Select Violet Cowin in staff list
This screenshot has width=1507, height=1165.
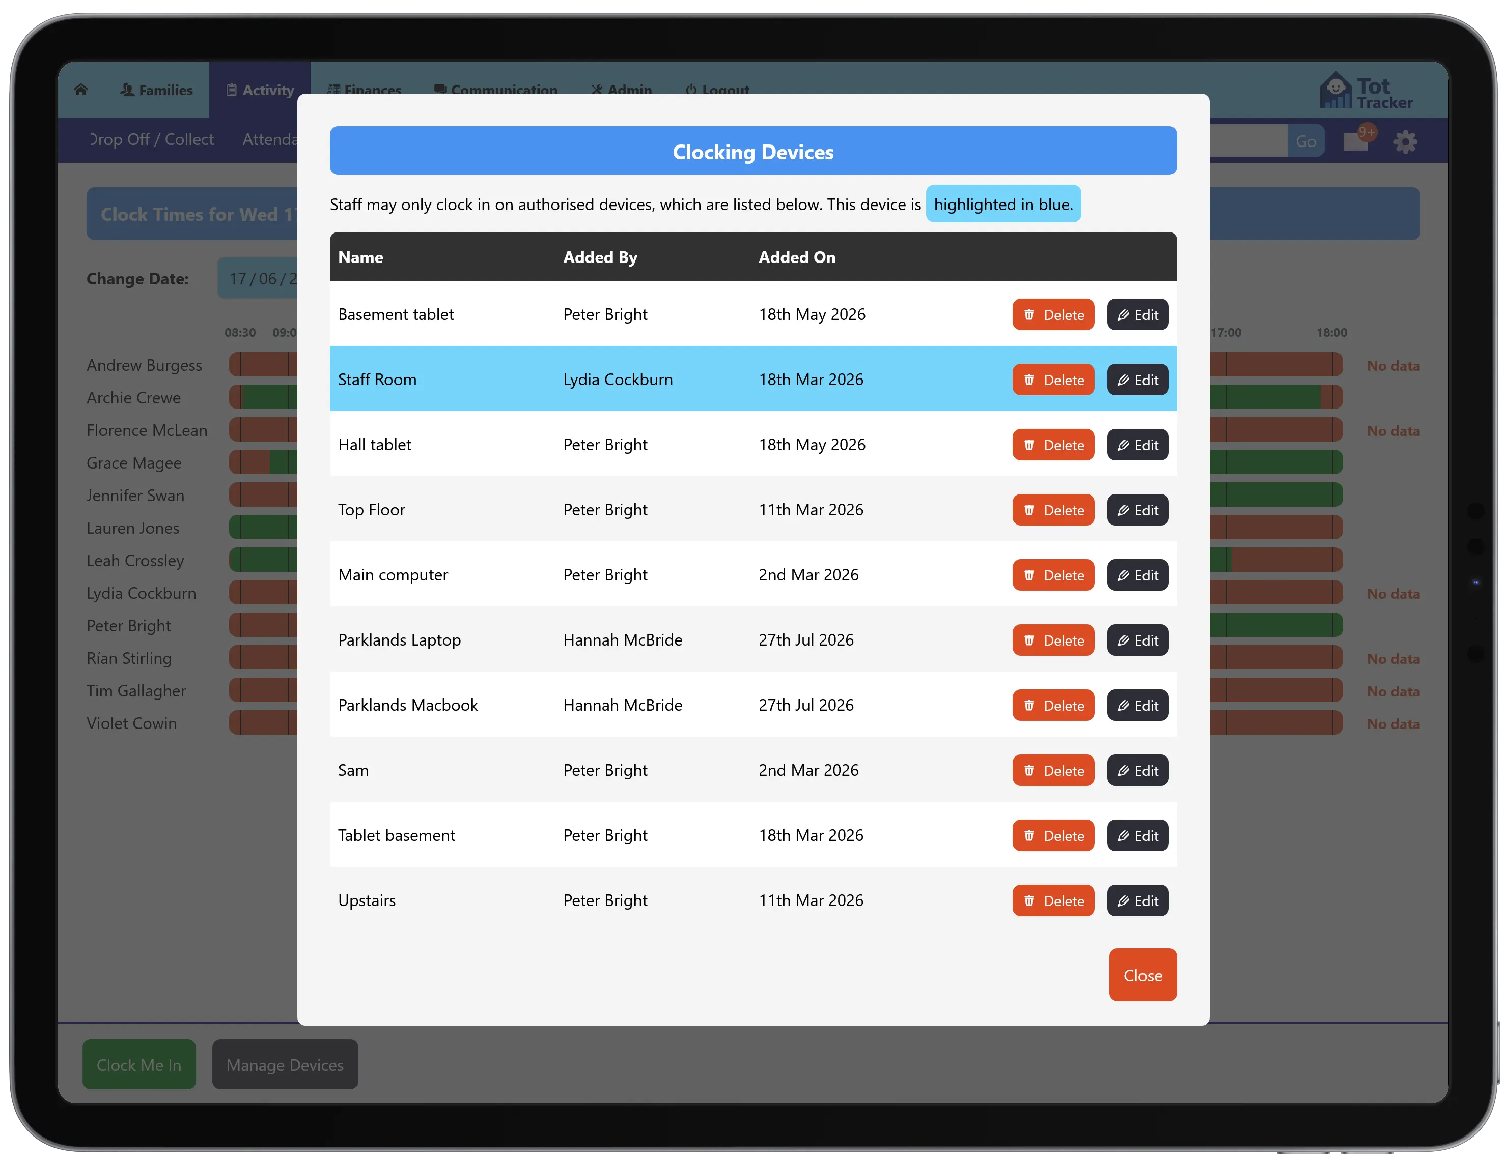[131, 723]
